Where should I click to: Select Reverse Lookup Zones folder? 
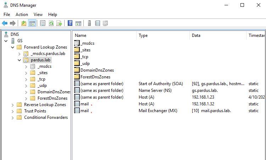(45, 105)
